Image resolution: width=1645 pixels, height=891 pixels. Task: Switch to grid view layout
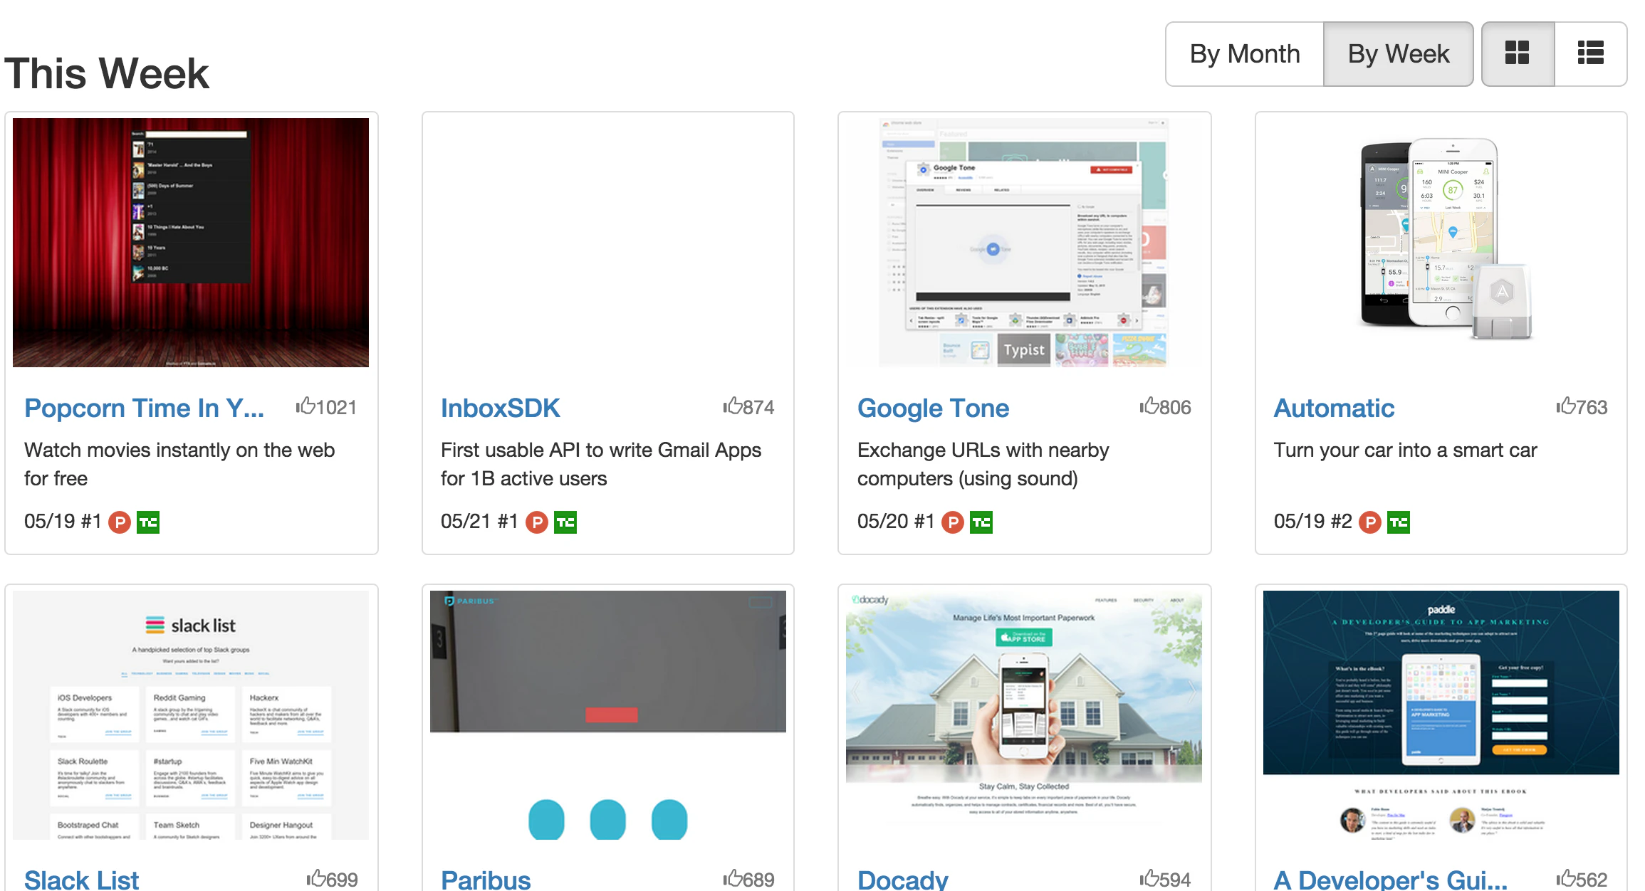pos(1518,53)
